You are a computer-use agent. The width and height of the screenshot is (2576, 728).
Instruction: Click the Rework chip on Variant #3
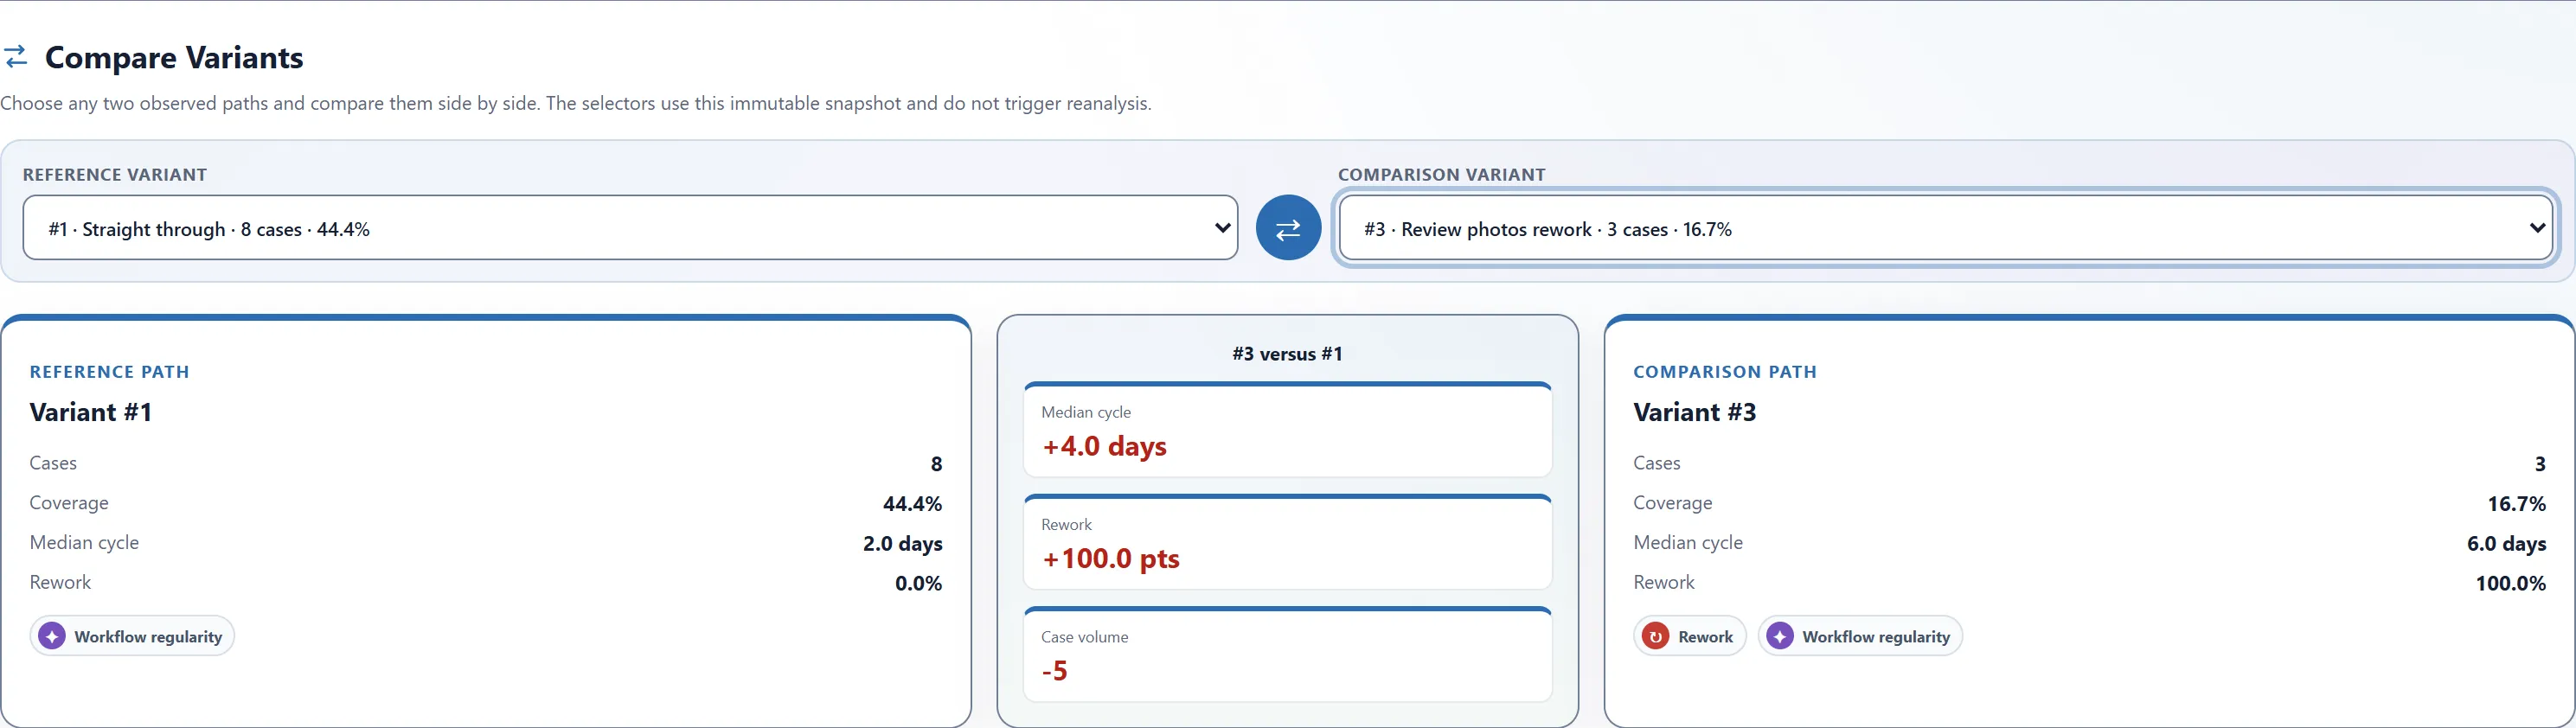coord(1690,636)
